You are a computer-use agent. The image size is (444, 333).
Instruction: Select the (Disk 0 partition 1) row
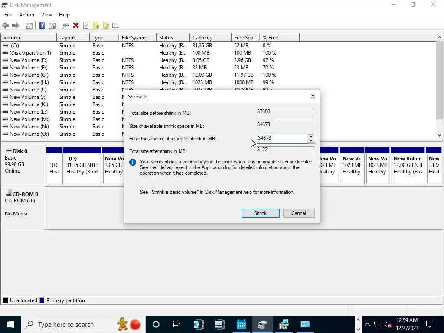[218, 52]
